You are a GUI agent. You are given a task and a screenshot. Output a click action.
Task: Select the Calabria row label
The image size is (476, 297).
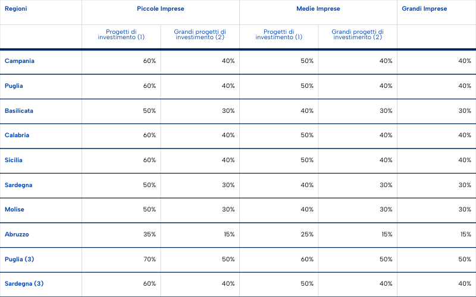click(x=17, y=135)
